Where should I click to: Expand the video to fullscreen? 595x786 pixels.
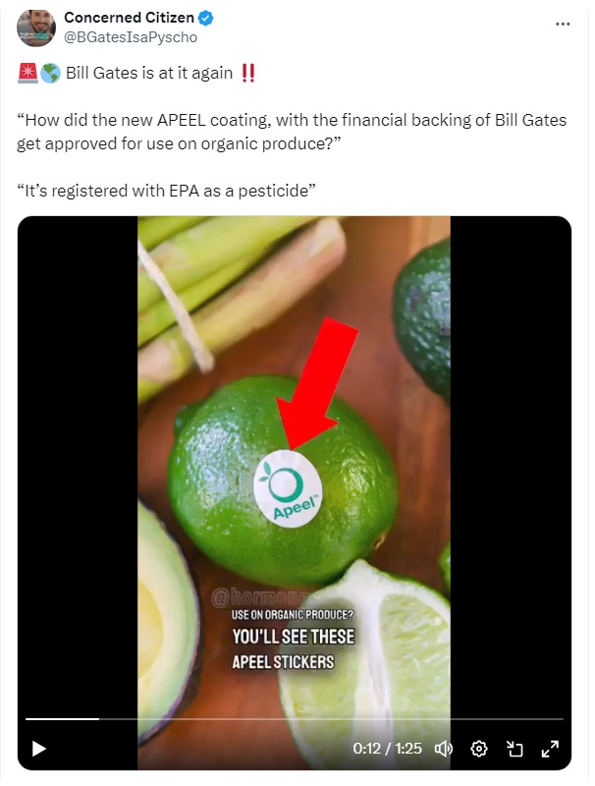click(550, 749)
